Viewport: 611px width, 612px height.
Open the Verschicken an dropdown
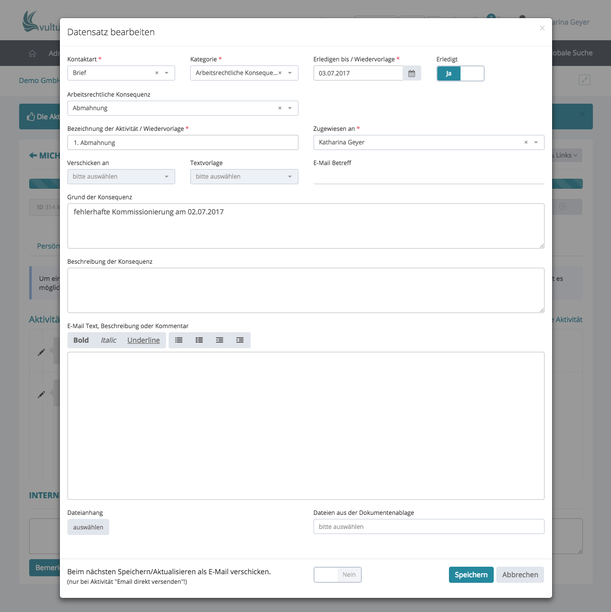pos(121,177)
